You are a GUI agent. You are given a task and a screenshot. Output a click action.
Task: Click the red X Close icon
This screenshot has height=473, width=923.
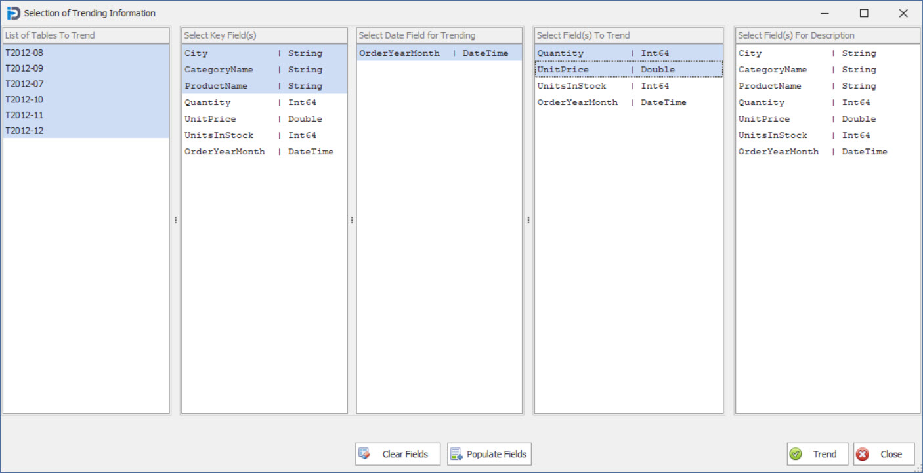[x=863, y=454]
